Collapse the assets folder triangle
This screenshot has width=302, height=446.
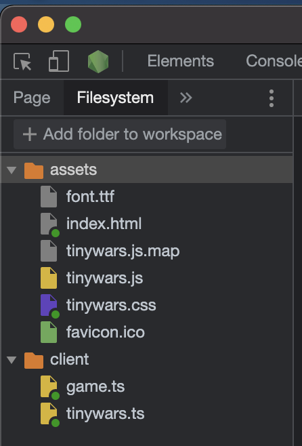pos(12,170)
